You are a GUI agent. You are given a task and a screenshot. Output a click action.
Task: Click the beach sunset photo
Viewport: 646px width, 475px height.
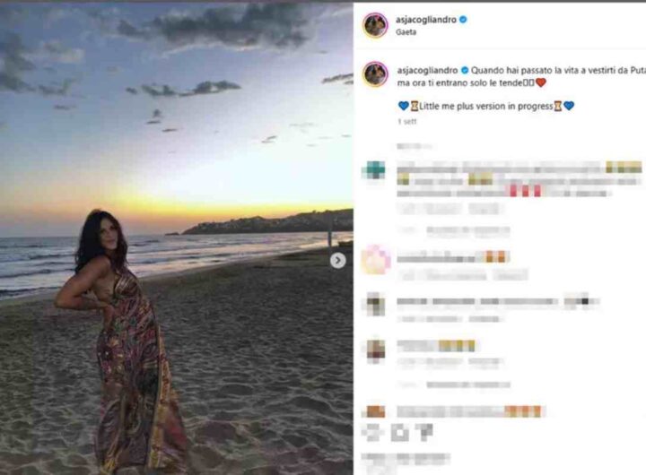(177, 238)
